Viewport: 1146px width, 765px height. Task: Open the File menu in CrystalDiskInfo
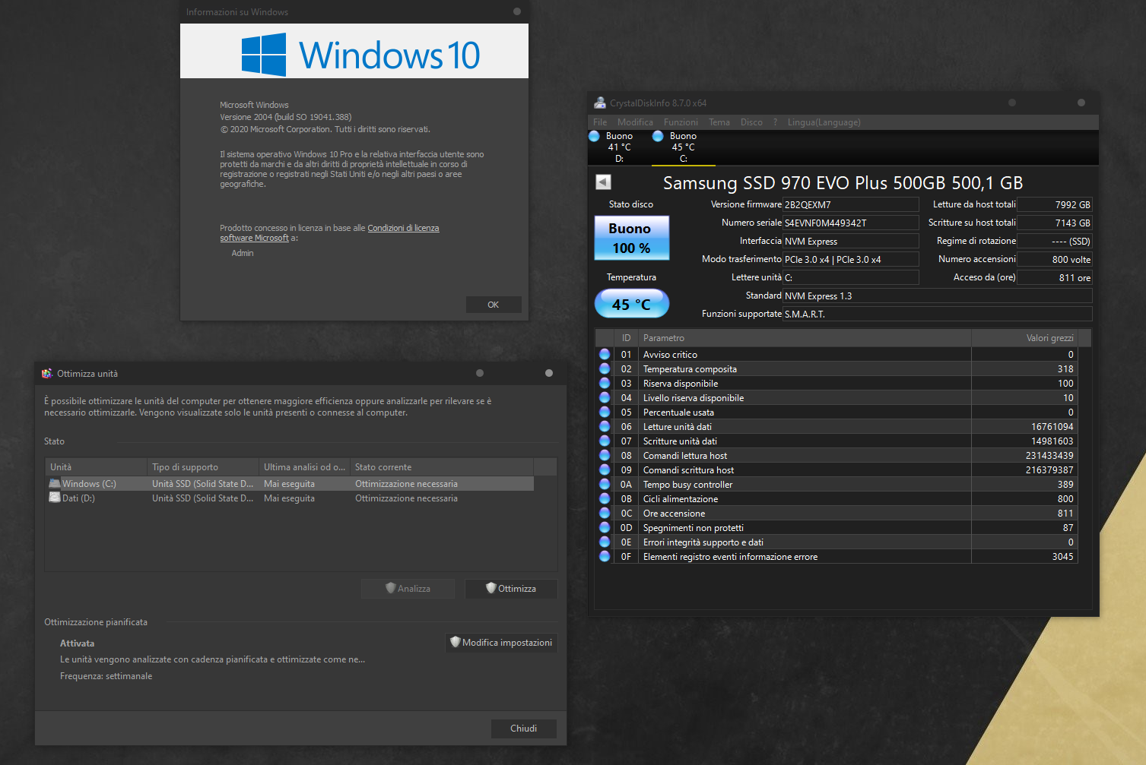coord(600,122)
